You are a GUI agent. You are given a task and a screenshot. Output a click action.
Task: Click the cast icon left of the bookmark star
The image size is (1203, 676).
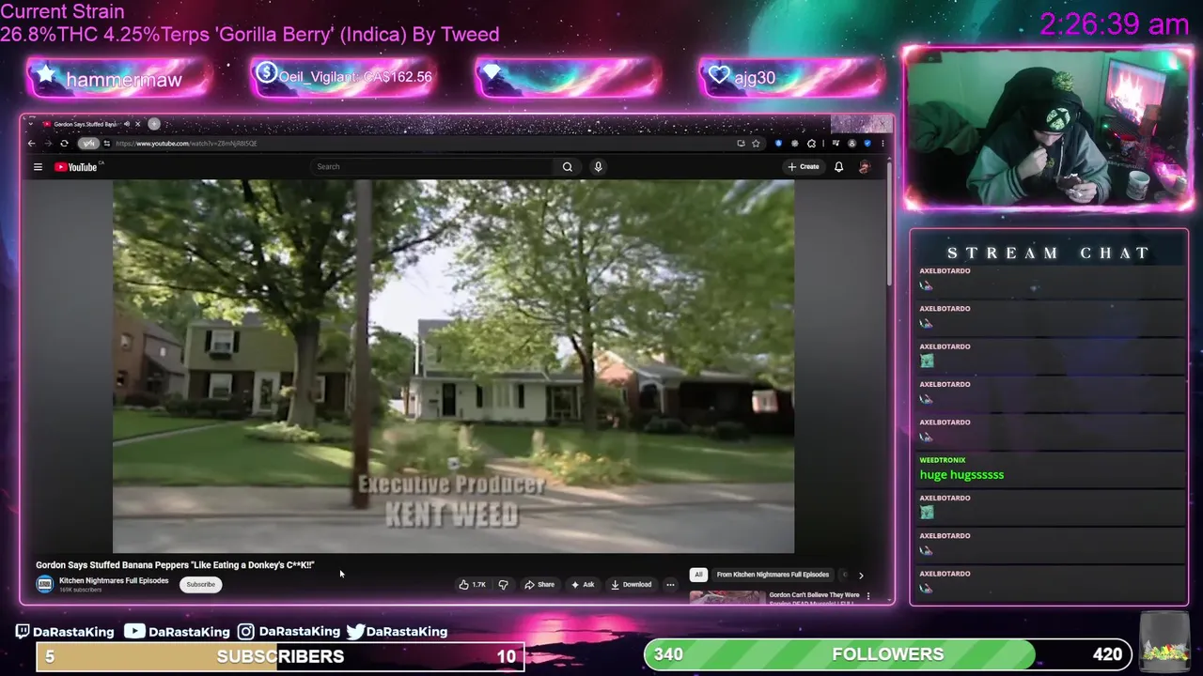[741, 144]
